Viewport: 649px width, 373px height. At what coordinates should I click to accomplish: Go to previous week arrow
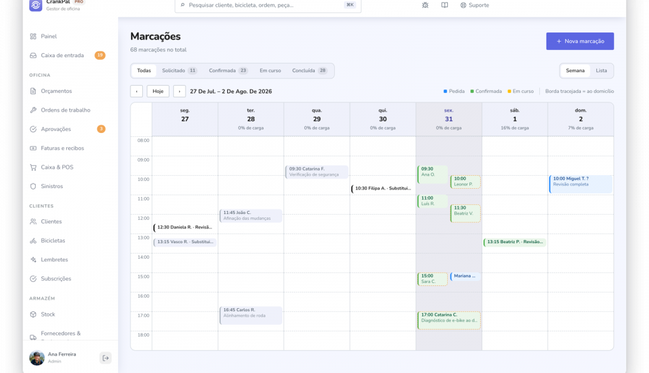coord(136,91)
